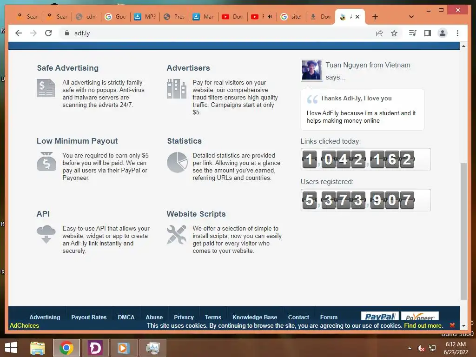This screenshot has width=476, height=357.
Task: Click the scrollbar down arrow
Action: point(463,326)
